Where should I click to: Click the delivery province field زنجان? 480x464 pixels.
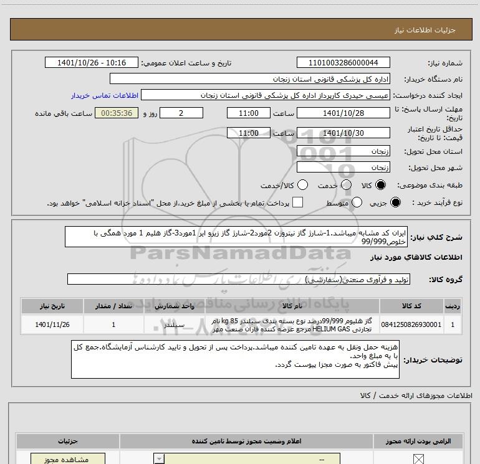343,151
